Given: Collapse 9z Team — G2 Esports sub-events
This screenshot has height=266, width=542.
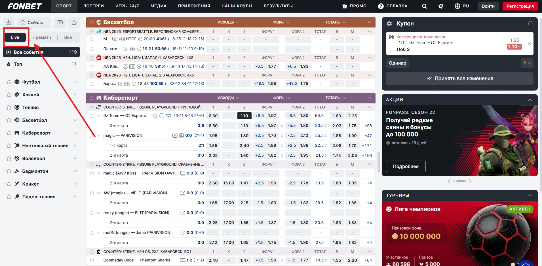Looking at the screenshot, I should coord(99,116).
